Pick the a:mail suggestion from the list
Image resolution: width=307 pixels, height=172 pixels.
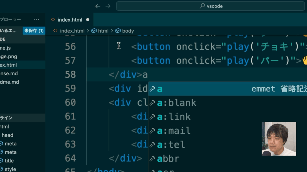(174, 131)
